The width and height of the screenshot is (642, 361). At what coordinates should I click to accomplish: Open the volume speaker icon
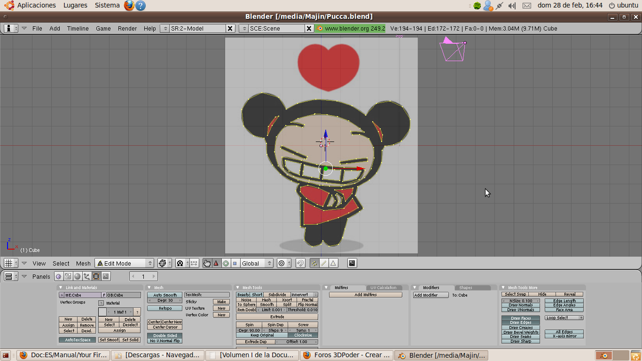tap(512, 6)
